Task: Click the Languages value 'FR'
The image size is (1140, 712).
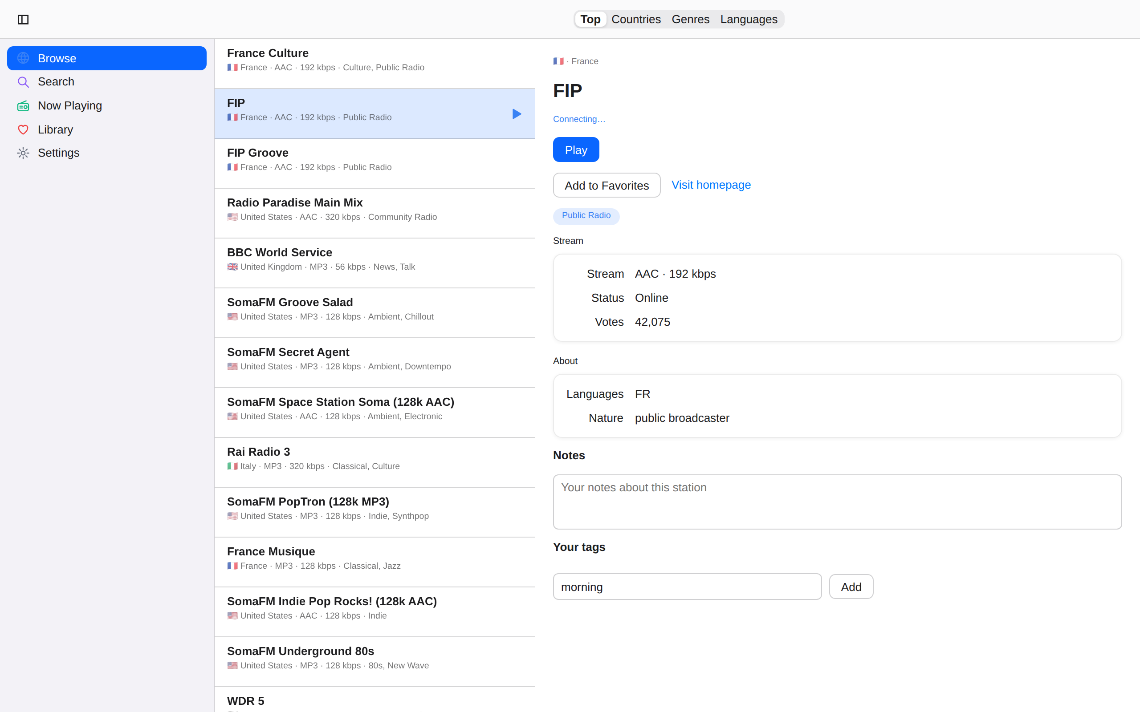Action: coord(643,394)
